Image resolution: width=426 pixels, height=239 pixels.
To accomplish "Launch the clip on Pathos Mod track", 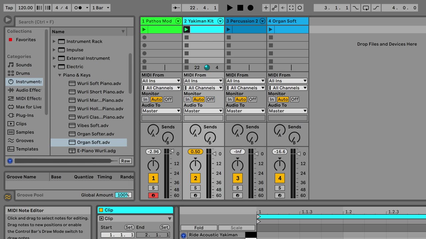I will coord(144,30).
